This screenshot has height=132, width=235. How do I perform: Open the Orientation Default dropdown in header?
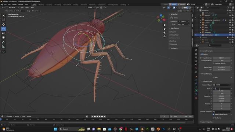(19, 11)
